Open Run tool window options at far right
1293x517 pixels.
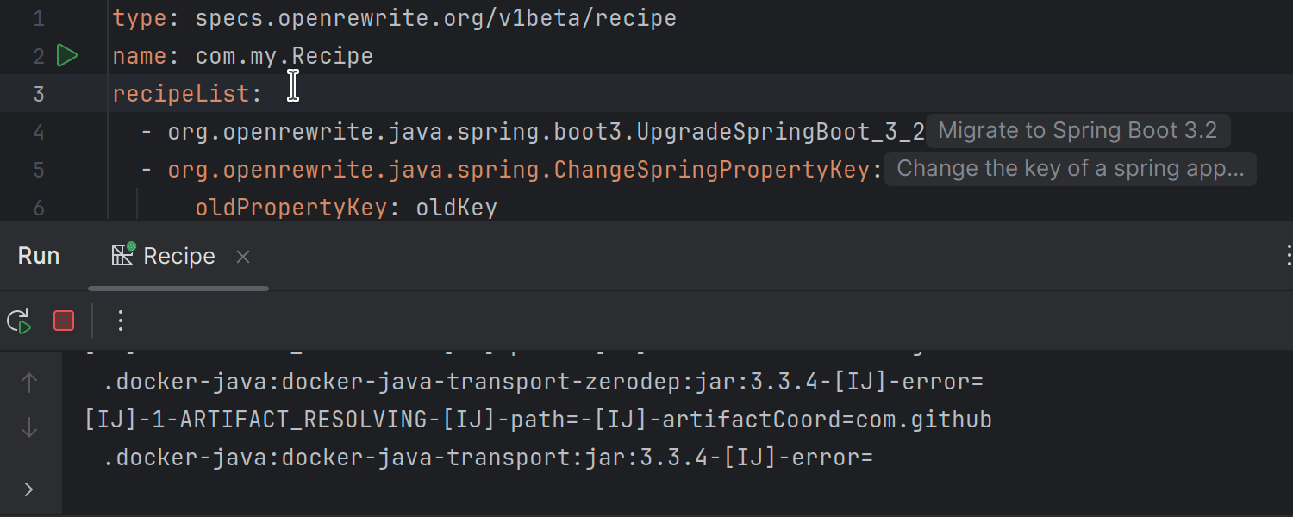click(1287, 256)
